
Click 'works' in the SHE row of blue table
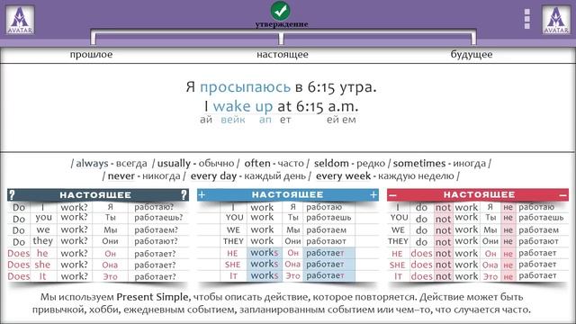point(264,264)
